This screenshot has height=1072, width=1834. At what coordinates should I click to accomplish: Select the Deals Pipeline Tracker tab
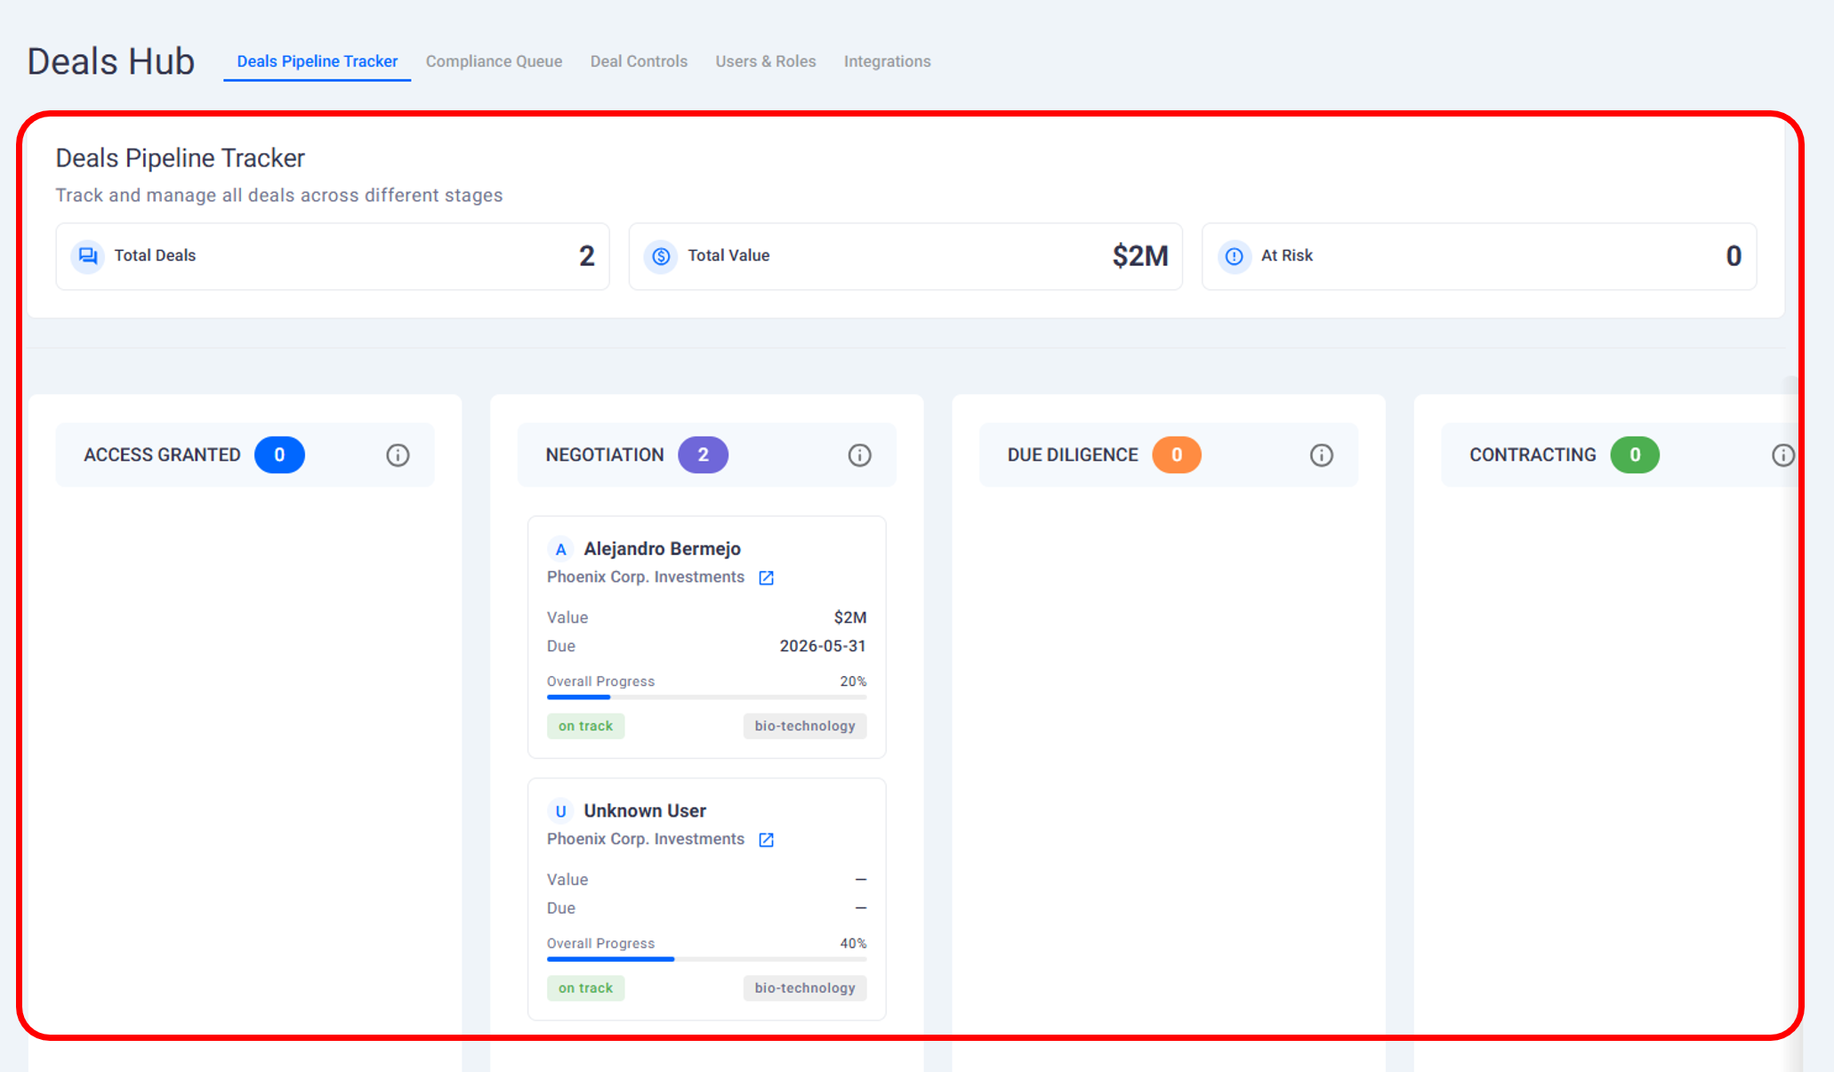(317, 61)
